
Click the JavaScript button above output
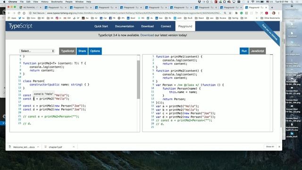point(257,51)
